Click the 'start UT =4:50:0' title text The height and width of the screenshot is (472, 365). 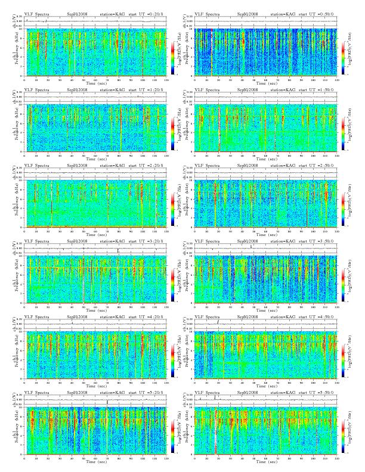pos(316,317)
